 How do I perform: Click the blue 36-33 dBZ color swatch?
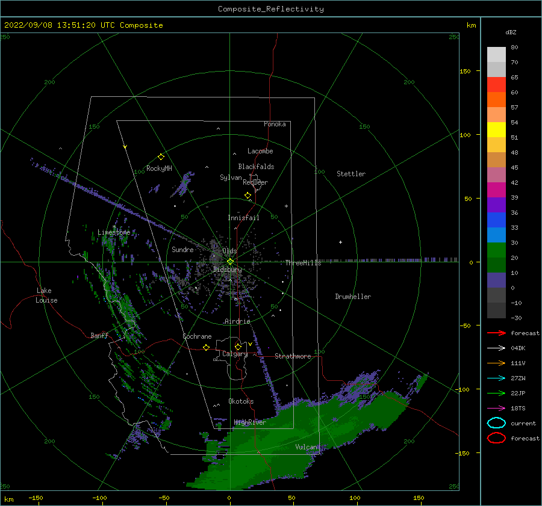tap(496, 220)
